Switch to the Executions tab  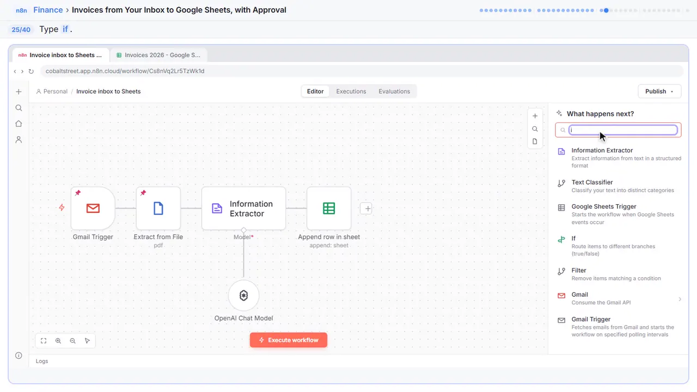pos(351,91)
